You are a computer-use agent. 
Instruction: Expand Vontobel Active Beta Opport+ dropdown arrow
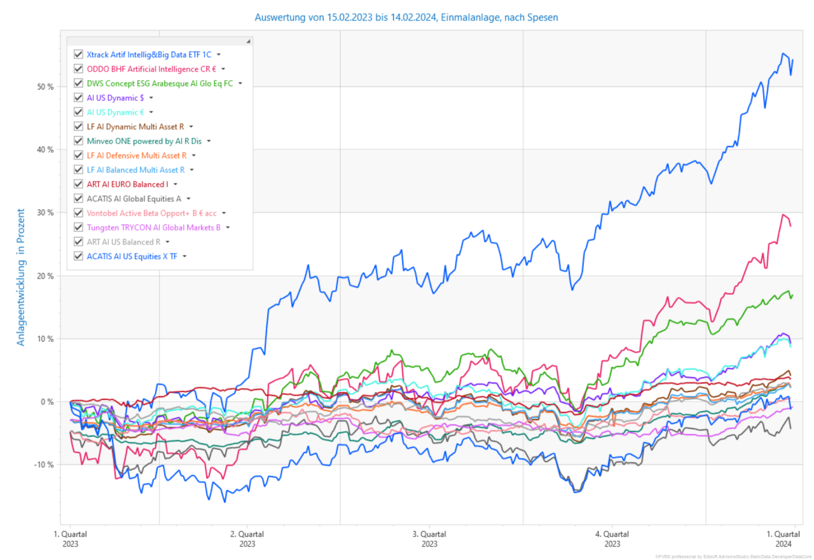tap(224, 214)
